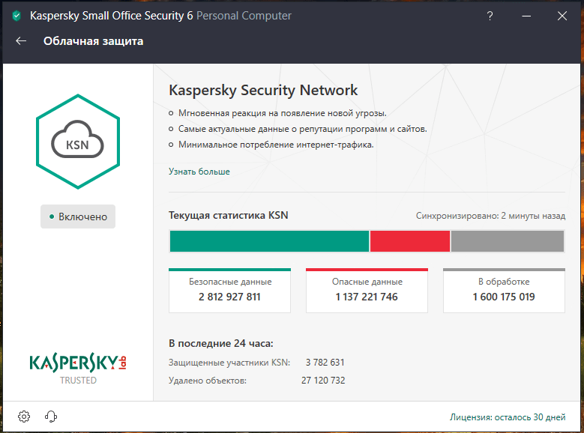Click the Удалено объектов label
Screen dimensions: 584x433
pyautogui.click(x=208, y=381)
